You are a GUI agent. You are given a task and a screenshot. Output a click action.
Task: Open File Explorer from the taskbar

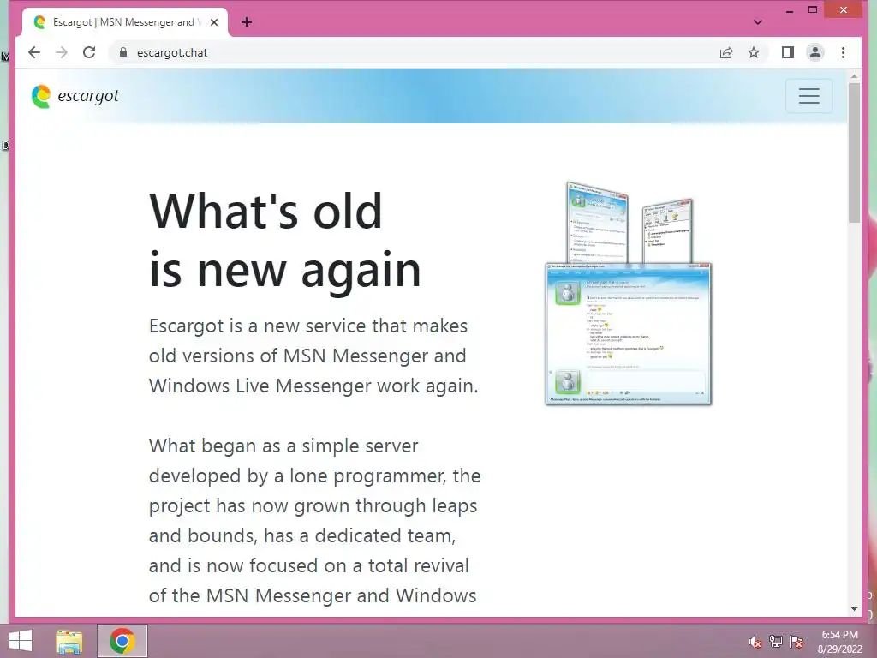(69, 641)
